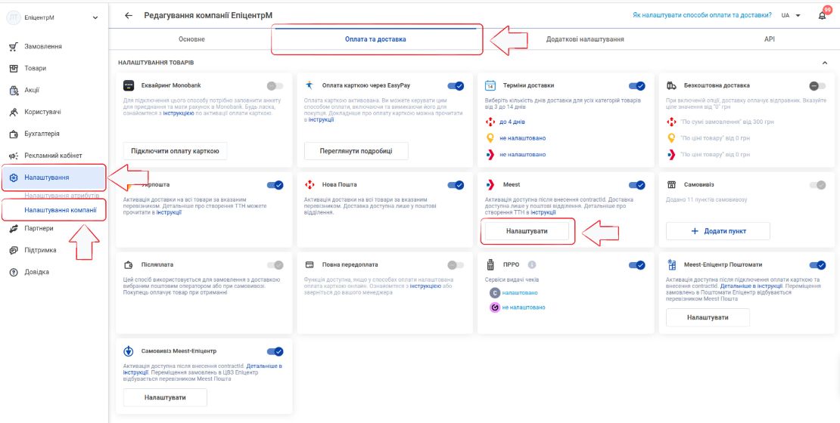
Task: Click the Рекламний кабінет megaphone icon
Action: pos(14,156)
